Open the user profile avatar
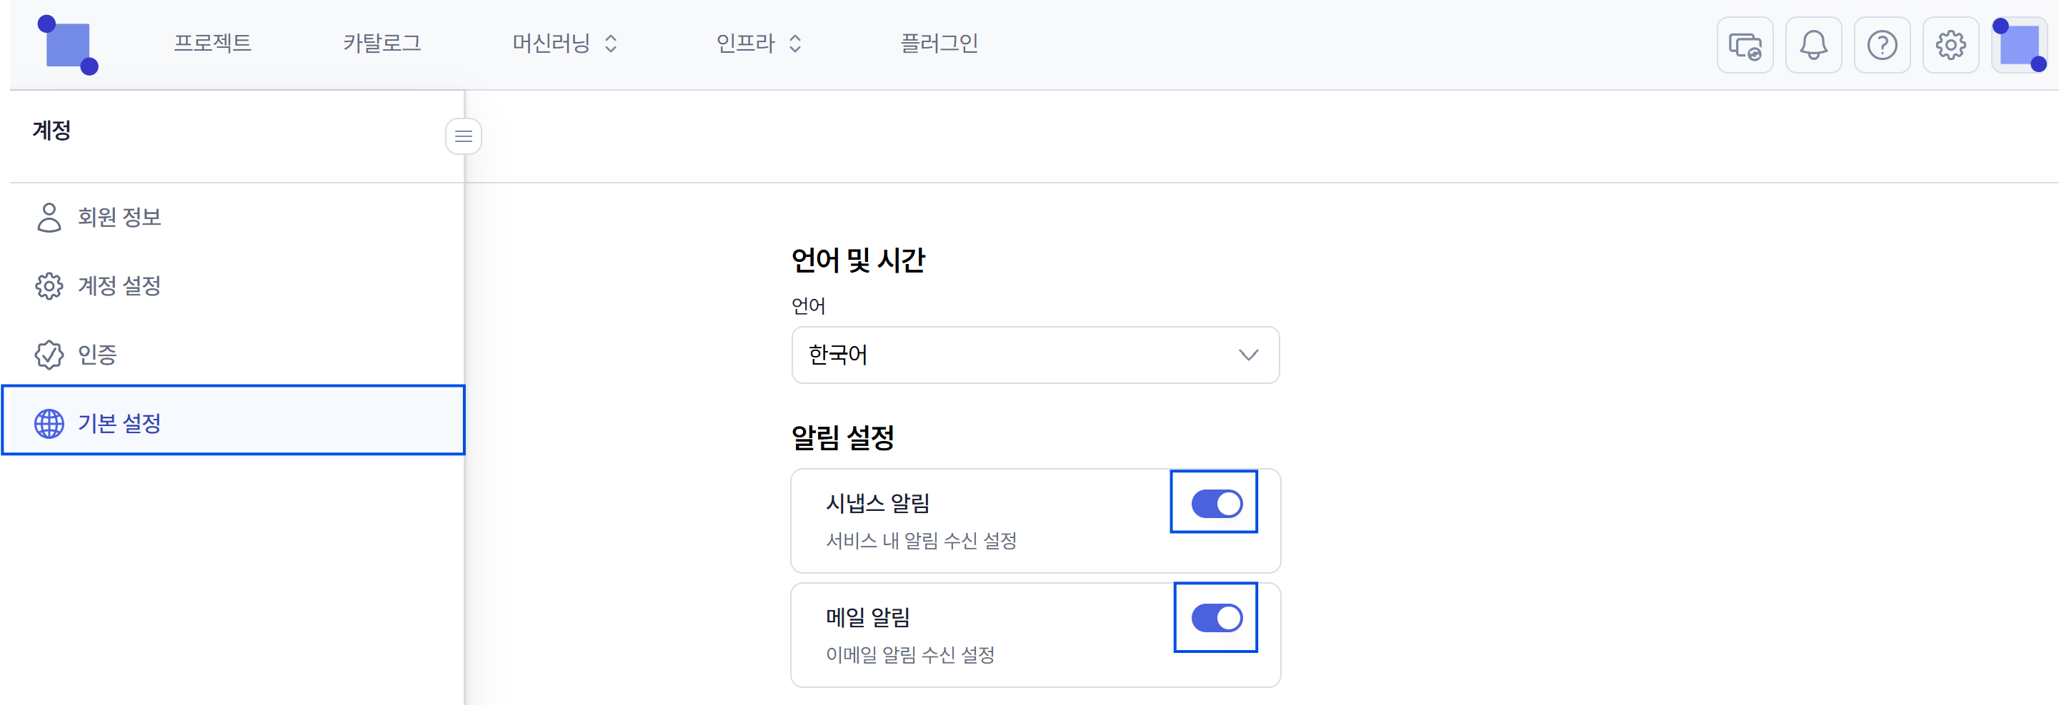This screenshot has height=705, width=2059. click(x=2019, y=46)
